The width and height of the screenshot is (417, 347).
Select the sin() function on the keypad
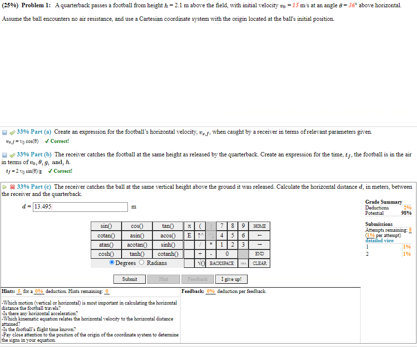point(106,225)
